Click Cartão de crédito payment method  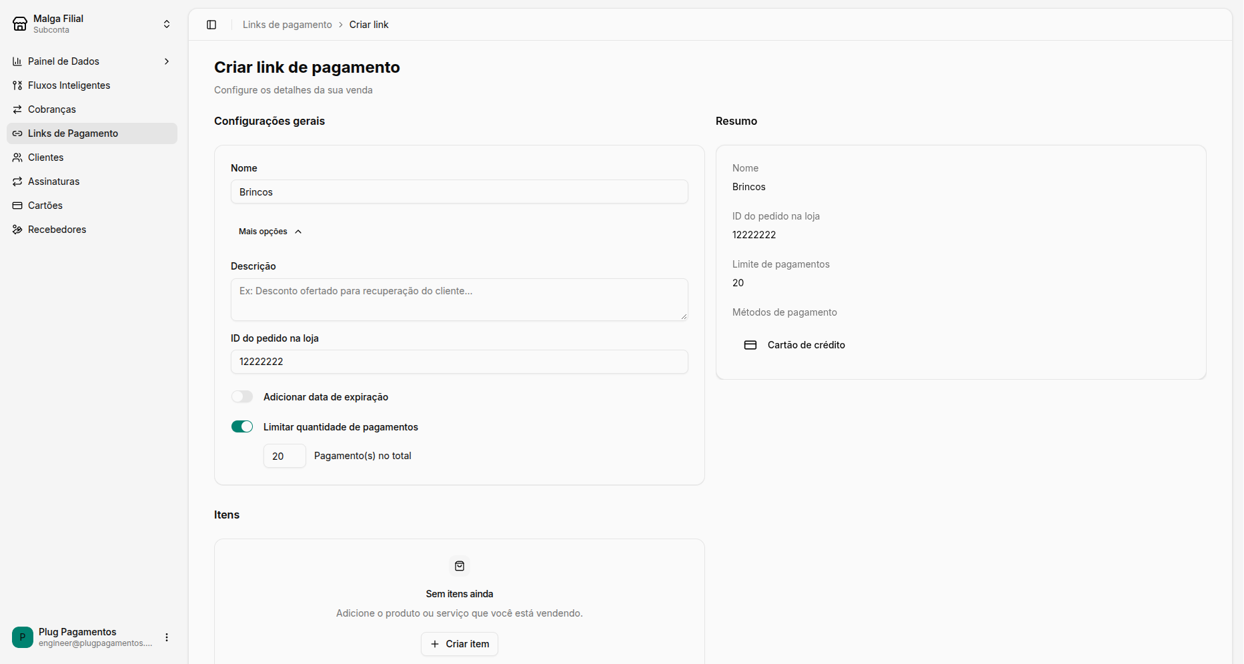[806, 345]
